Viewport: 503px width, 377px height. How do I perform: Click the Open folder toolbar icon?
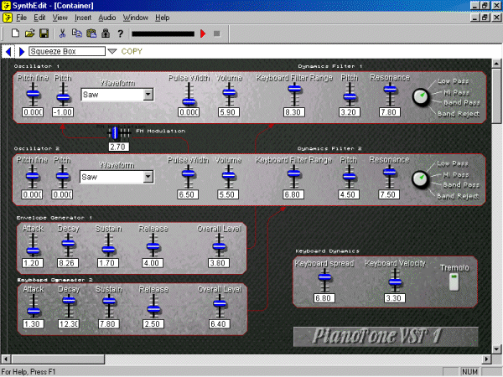click(x=29, y=34)
